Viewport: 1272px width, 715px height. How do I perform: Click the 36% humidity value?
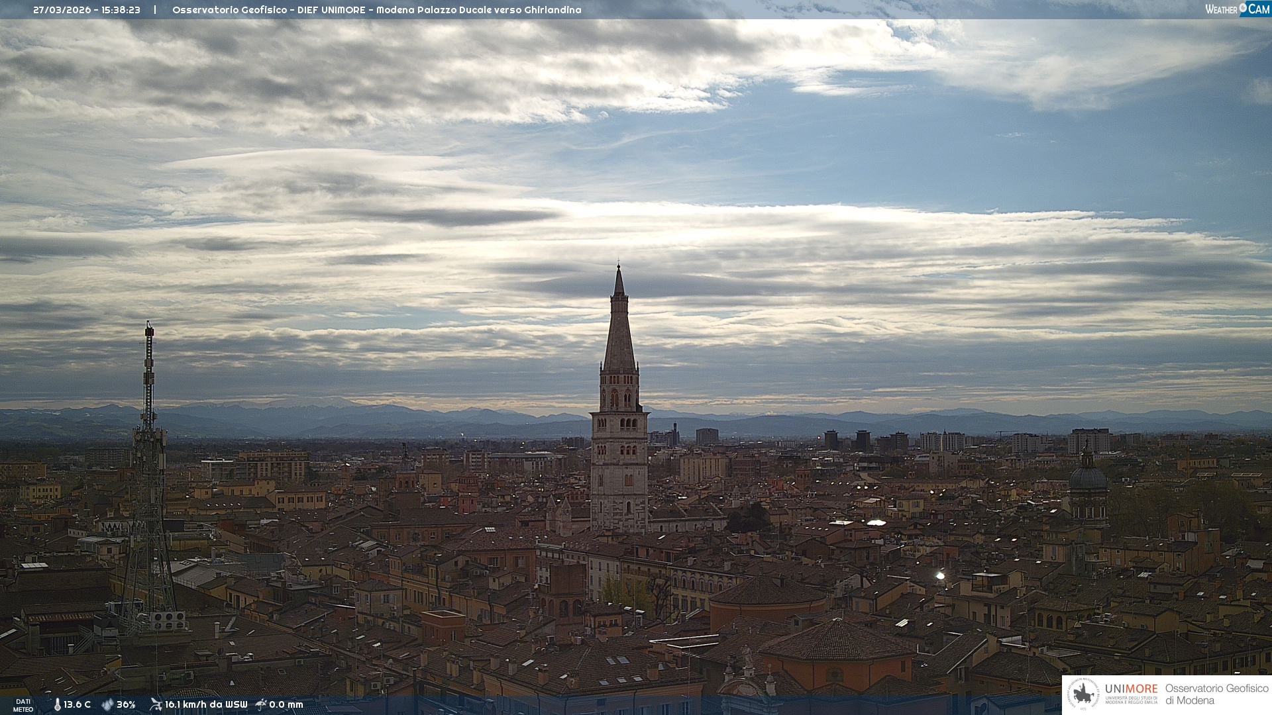(x=126, y=704)
